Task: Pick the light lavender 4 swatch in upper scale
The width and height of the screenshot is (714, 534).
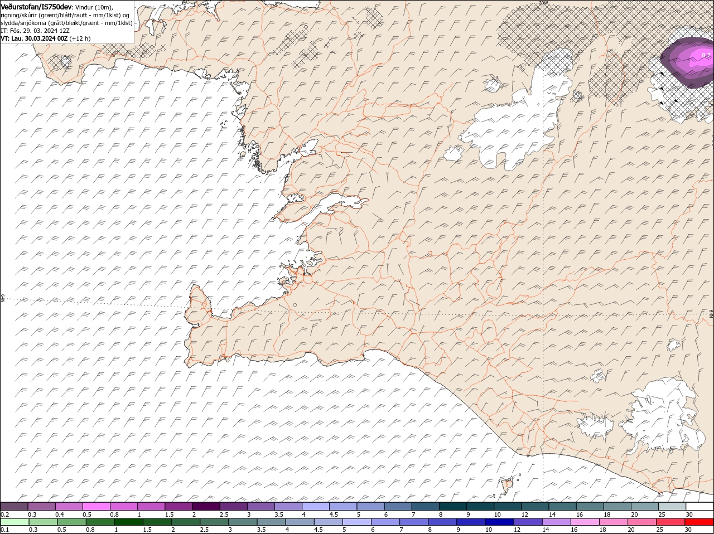Action: [x=316, y=506]
